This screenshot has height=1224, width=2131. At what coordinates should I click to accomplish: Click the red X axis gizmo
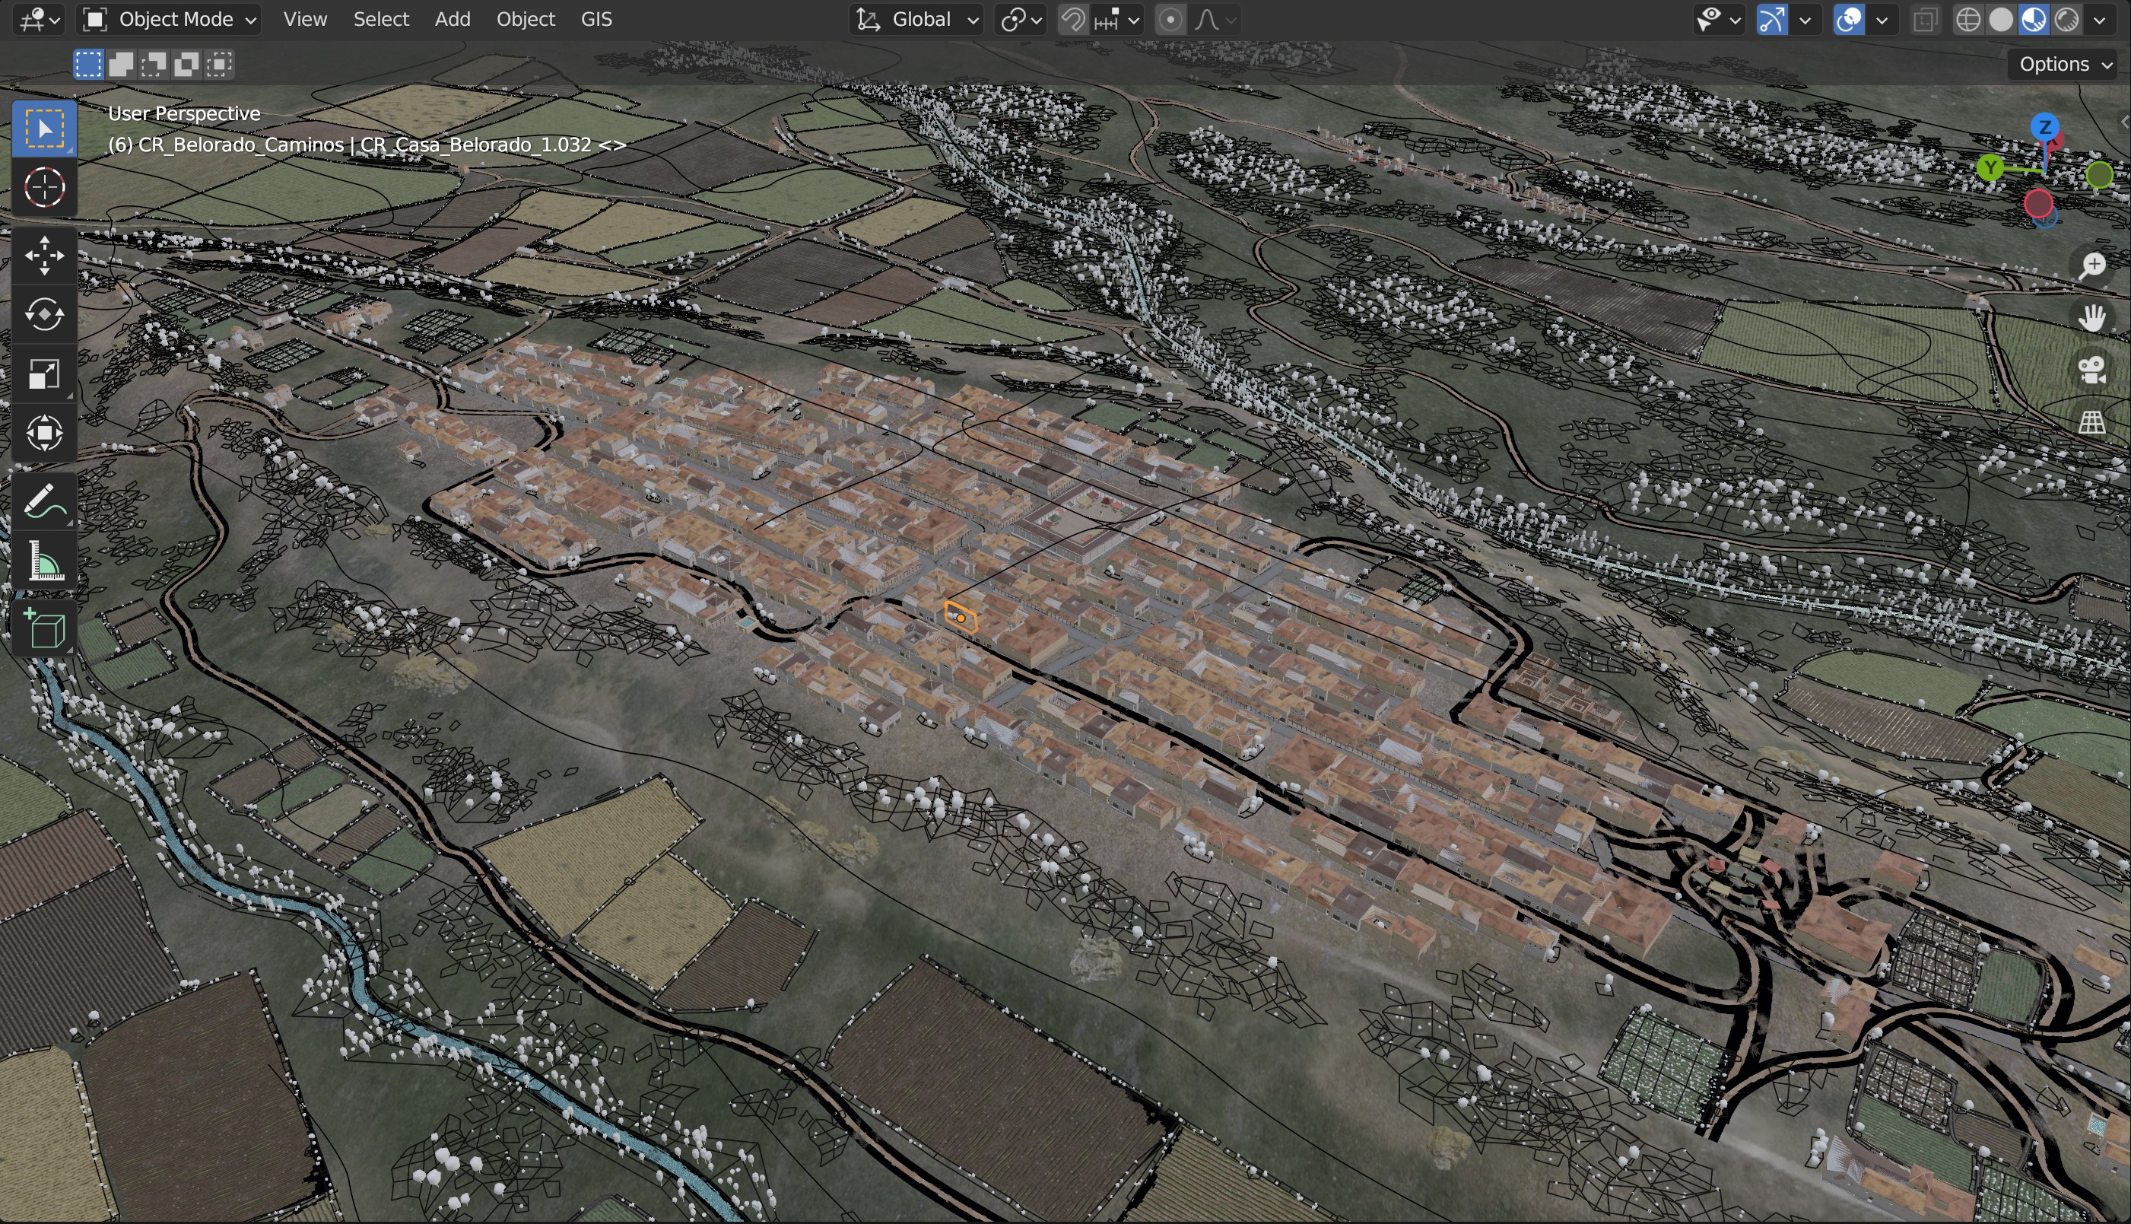[x=2037, y=203]
